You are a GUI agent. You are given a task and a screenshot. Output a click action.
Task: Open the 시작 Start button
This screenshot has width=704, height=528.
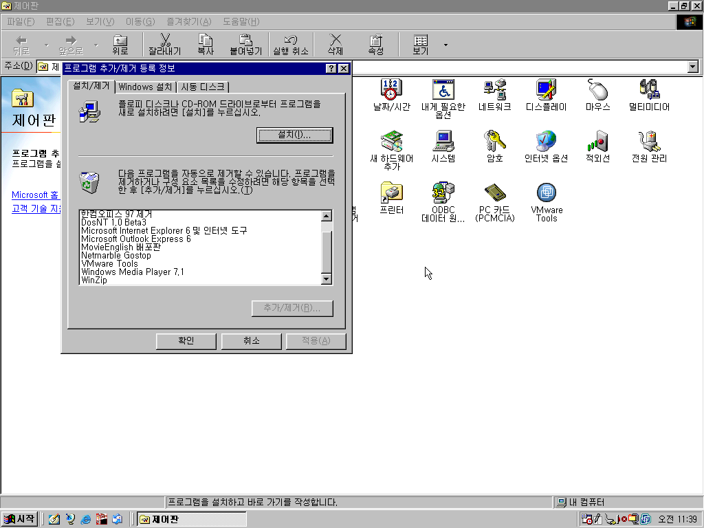point(19,519)
